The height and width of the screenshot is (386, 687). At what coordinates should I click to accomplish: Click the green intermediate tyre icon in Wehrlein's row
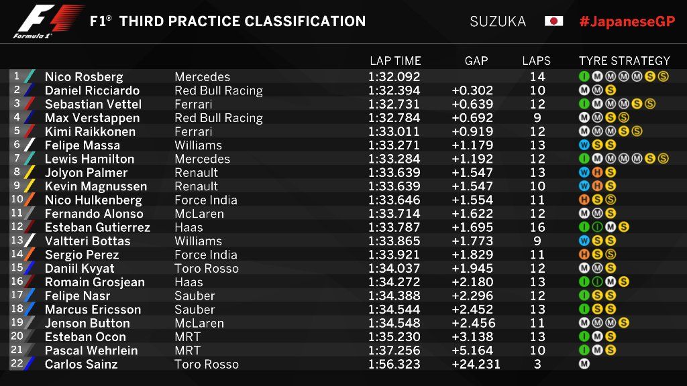pos(584,350)
